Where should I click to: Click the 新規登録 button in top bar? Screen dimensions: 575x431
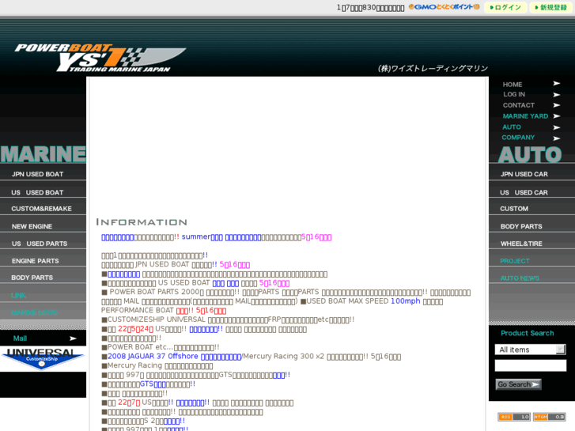[550, 7]
